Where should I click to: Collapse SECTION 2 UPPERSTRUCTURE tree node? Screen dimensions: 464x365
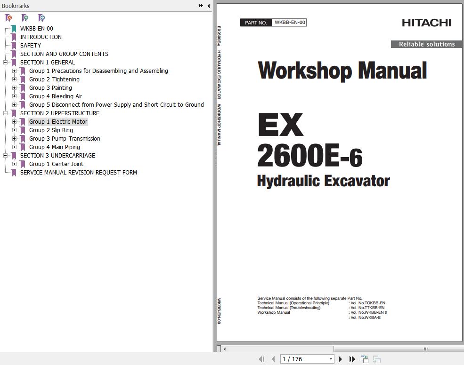[5, 113]
